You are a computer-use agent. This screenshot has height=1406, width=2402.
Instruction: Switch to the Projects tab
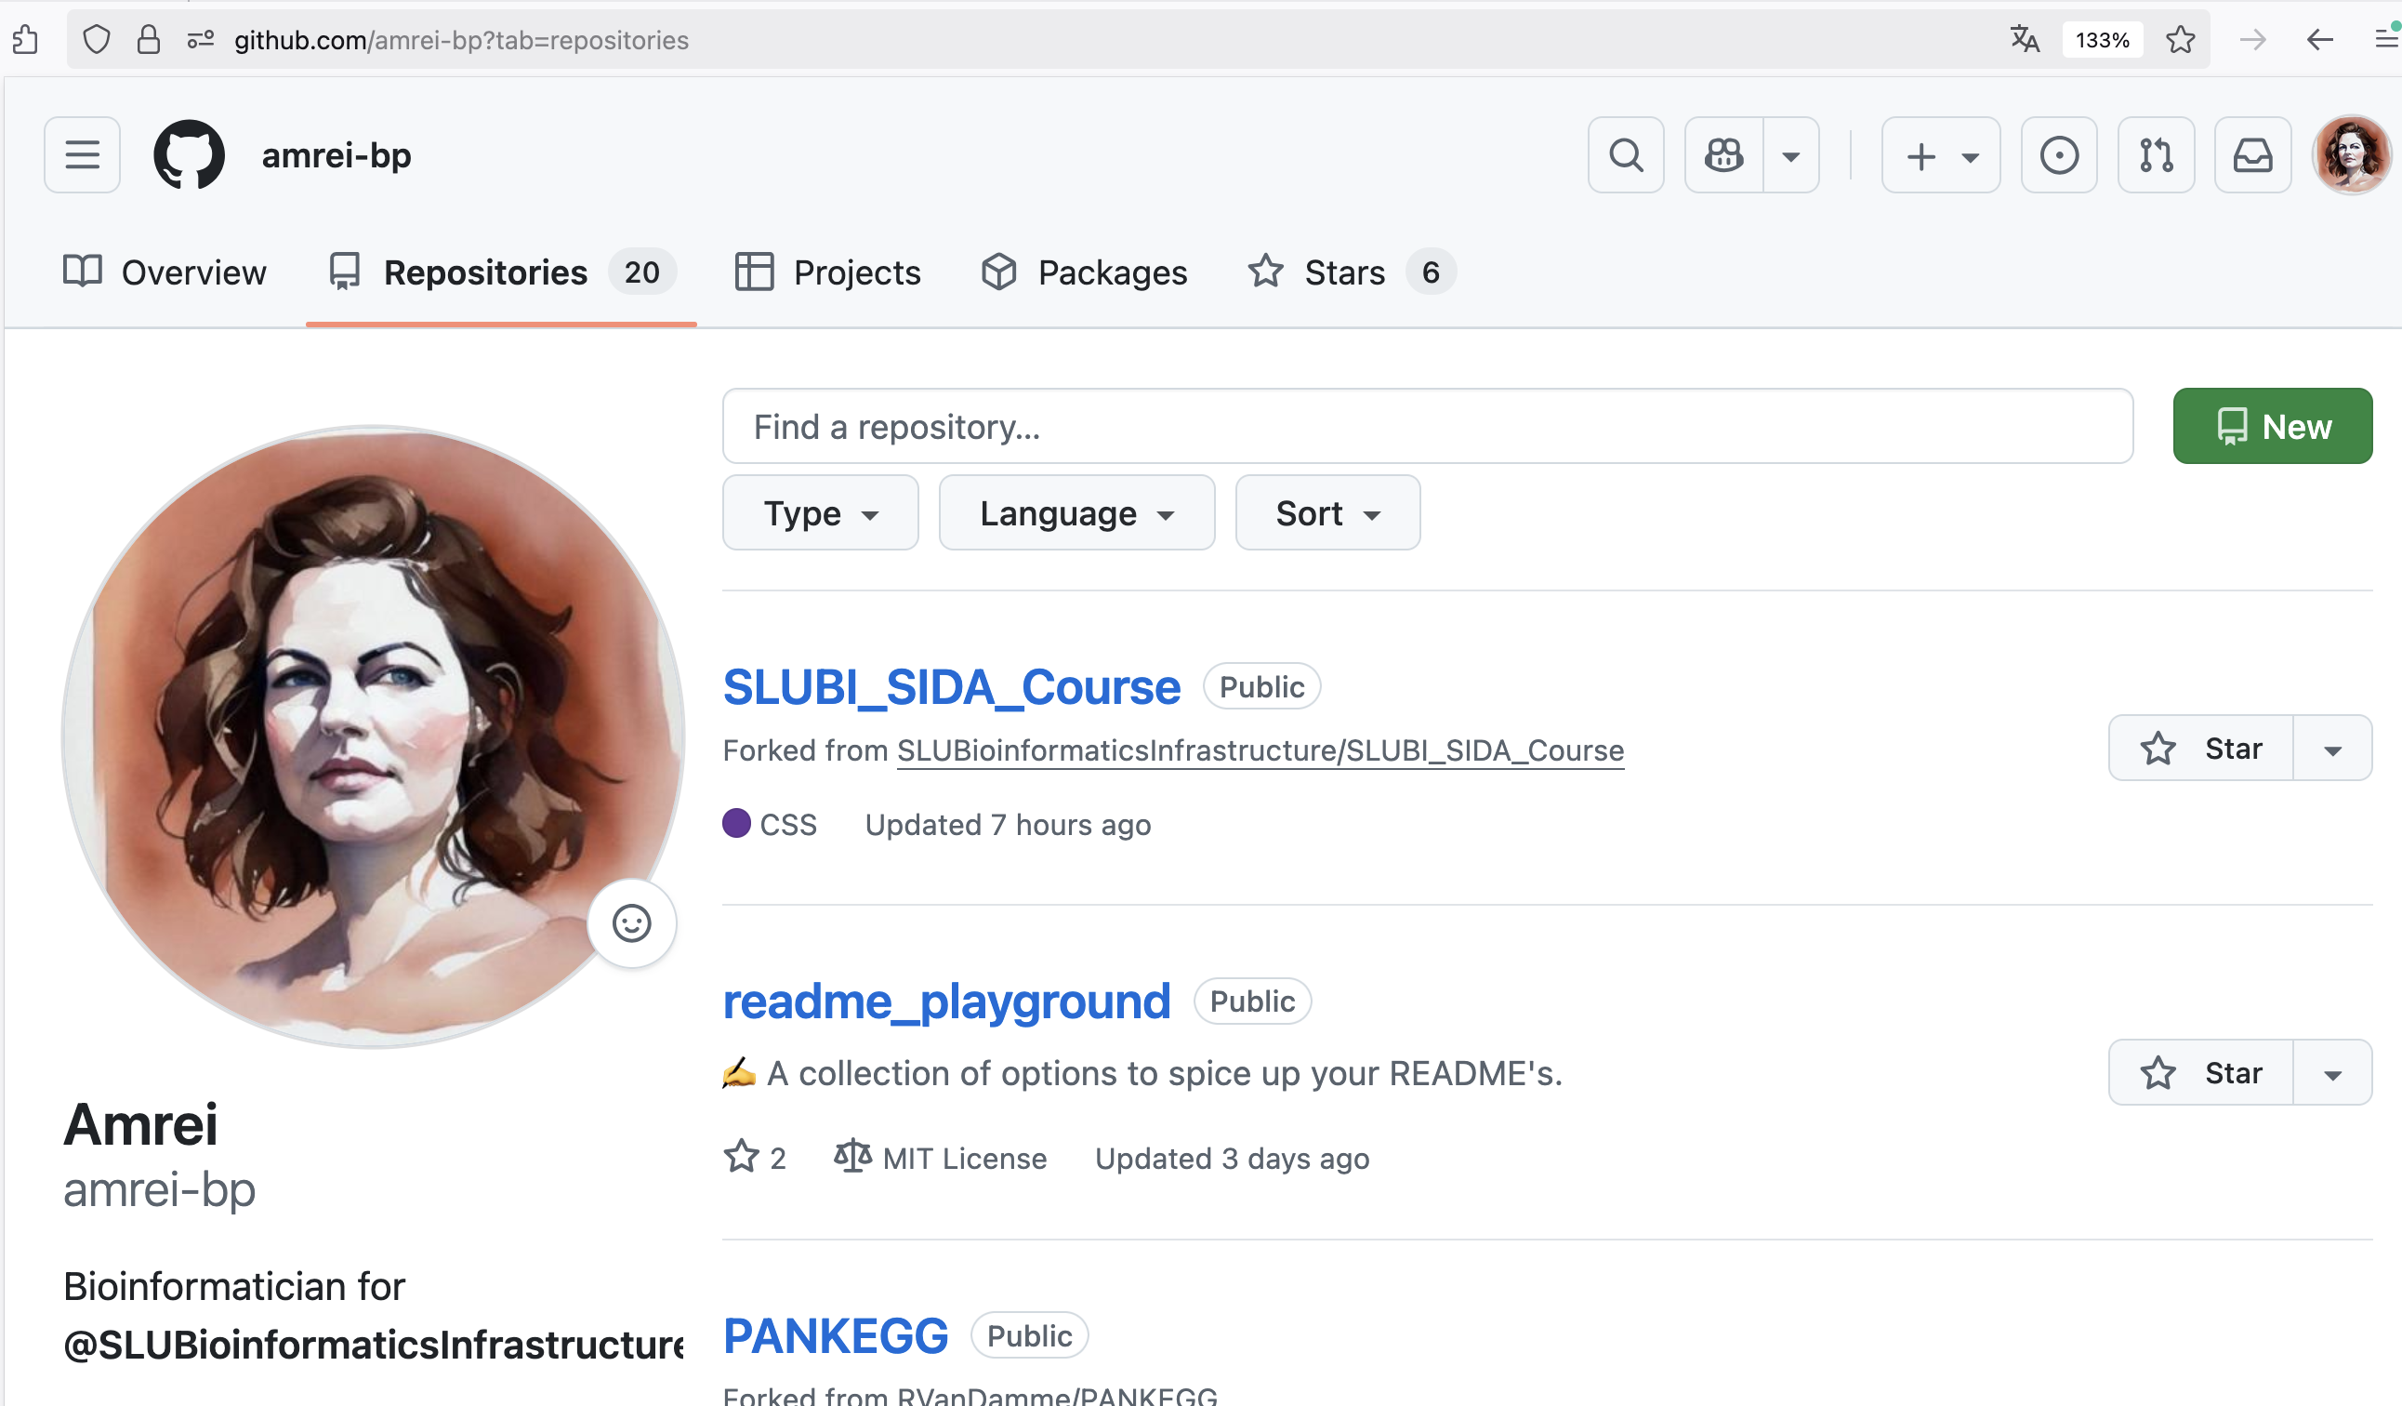tap(827, 272)
